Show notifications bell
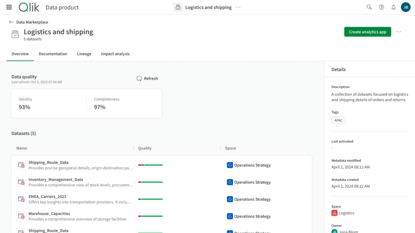Image resolution: width=415 pixels, height=233 pixels. tap(394, 7)
